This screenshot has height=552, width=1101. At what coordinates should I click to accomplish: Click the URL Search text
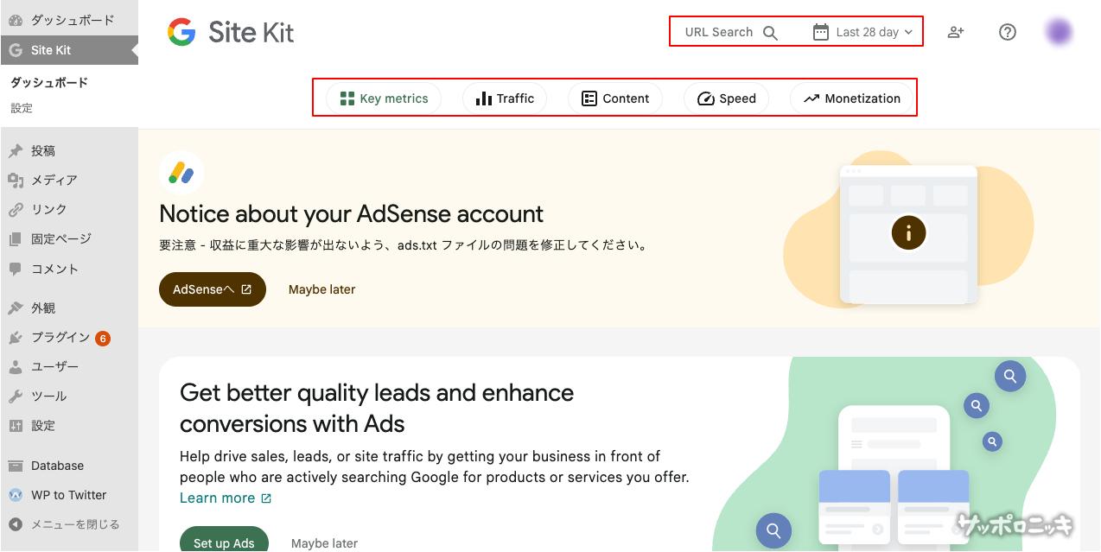coord(719,32)
